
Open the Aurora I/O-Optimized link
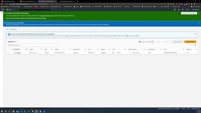pyautogui.click(x=13, y=24)
